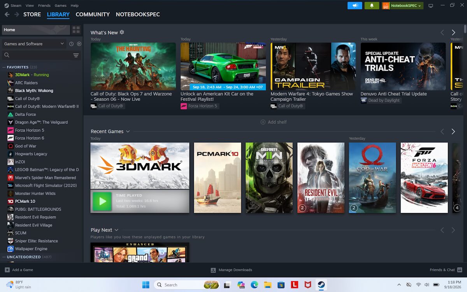Open the God of War cover

(x=372, y=178)
